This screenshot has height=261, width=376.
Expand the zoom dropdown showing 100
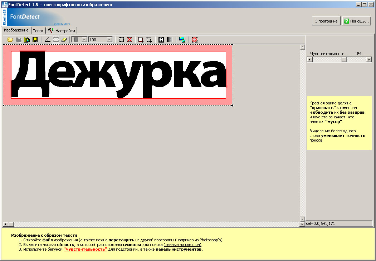point(109,40)
